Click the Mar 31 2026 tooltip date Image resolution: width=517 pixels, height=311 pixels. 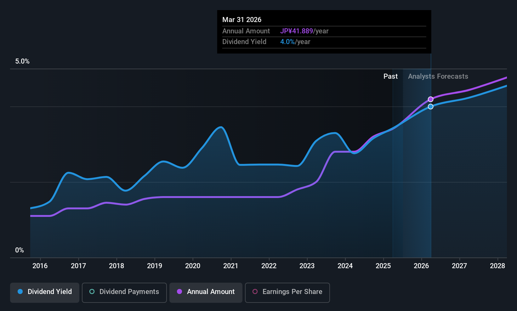(242, 20)
